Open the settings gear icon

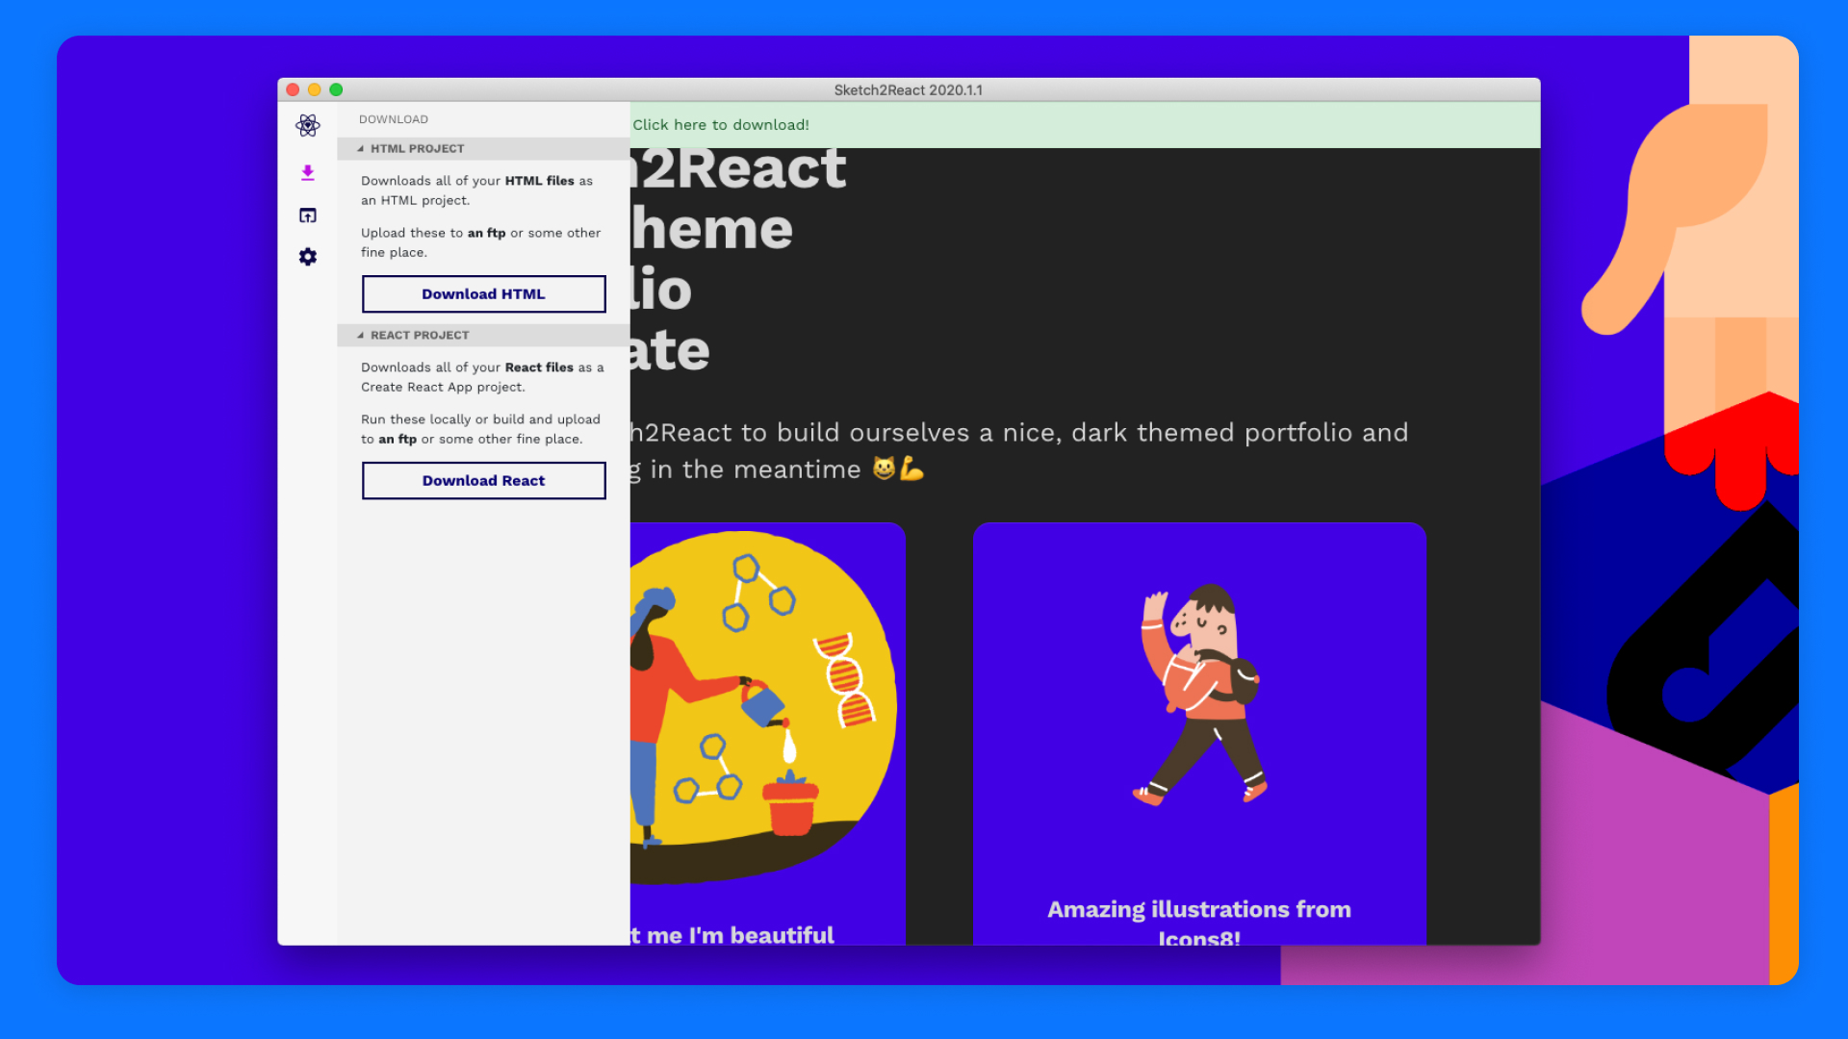308,257
